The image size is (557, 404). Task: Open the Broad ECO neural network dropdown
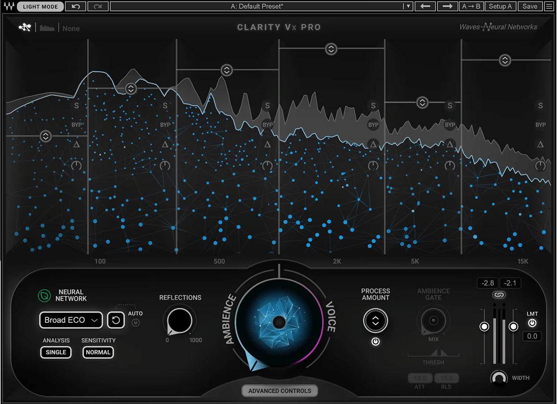click(71, 320)
